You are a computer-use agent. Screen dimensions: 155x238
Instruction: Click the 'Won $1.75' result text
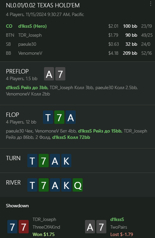coord(44,234)
